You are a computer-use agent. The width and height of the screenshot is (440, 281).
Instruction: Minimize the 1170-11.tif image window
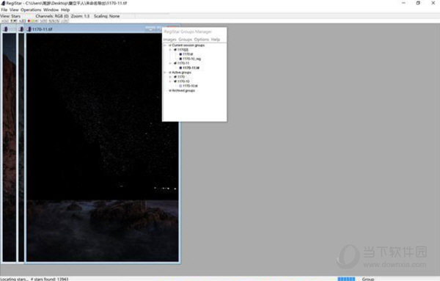coord(150,29)
